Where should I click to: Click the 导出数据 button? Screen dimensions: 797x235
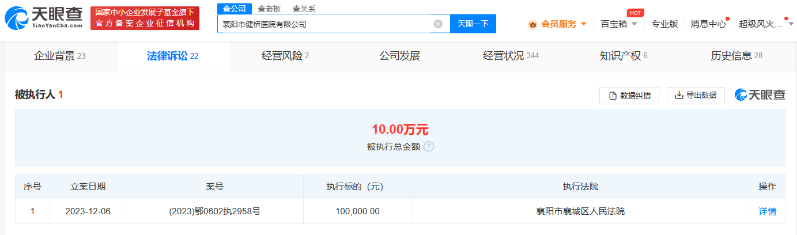[696, 96]
